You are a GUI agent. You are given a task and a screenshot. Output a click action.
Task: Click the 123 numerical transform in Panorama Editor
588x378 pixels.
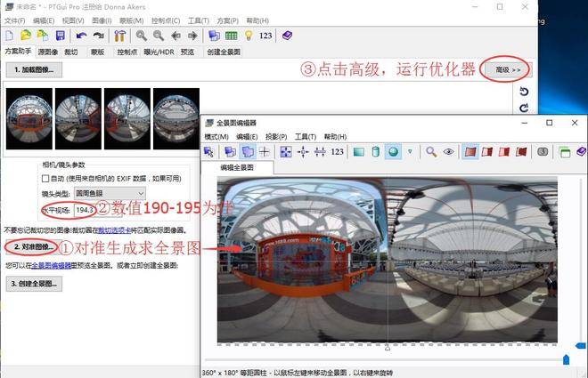pyautogui.click(x=337, y=151)
